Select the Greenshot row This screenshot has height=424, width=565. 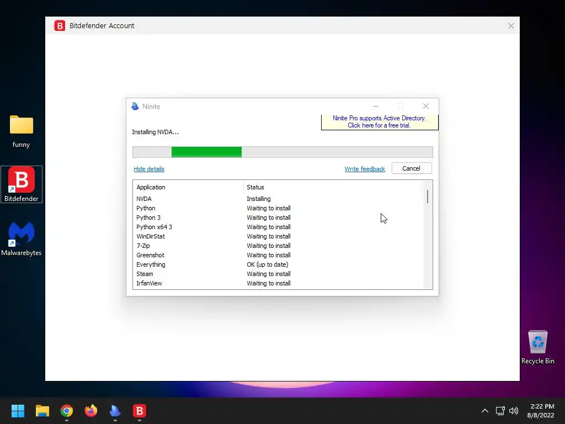coord(277,255)
